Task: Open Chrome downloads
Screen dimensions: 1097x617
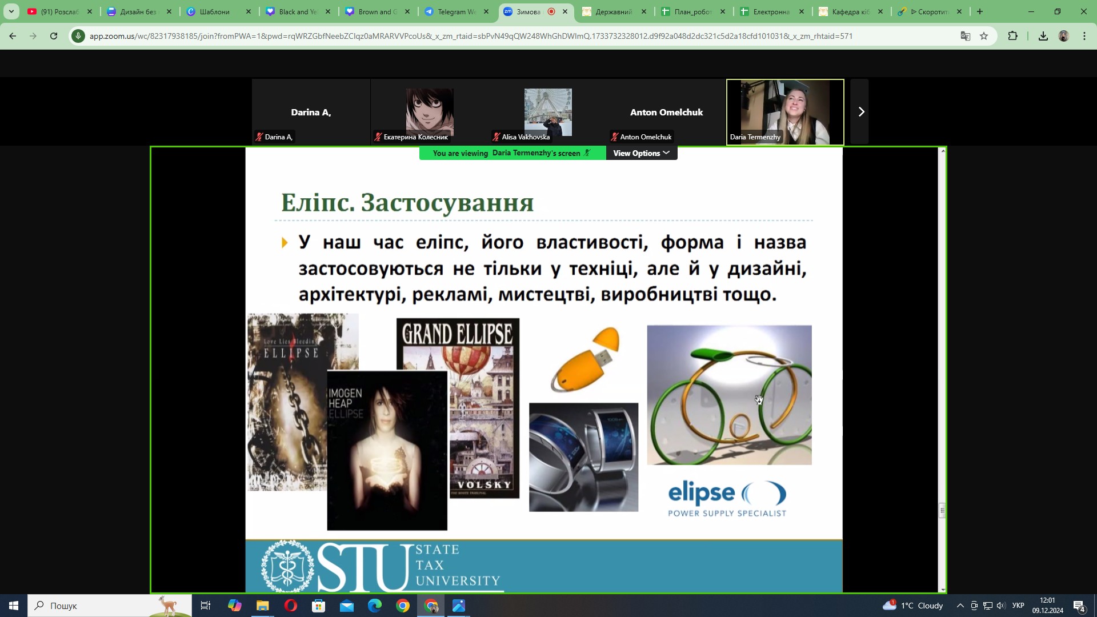Action: [x=1043, y=36]
